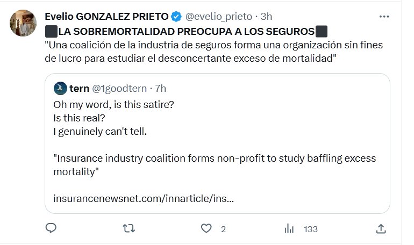414x245 pixels.
Task: Click the tern bird avatar
Action: 61,88
